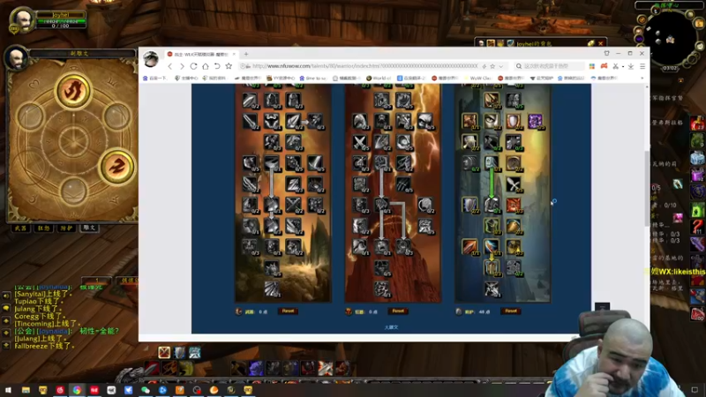Click the browser back arrow
Viewport: 706px width, 397px height.
[170, 66]
